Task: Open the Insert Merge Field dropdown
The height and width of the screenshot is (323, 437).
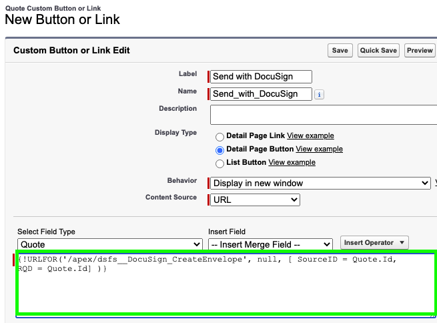Action: click(x=270, y=244)
